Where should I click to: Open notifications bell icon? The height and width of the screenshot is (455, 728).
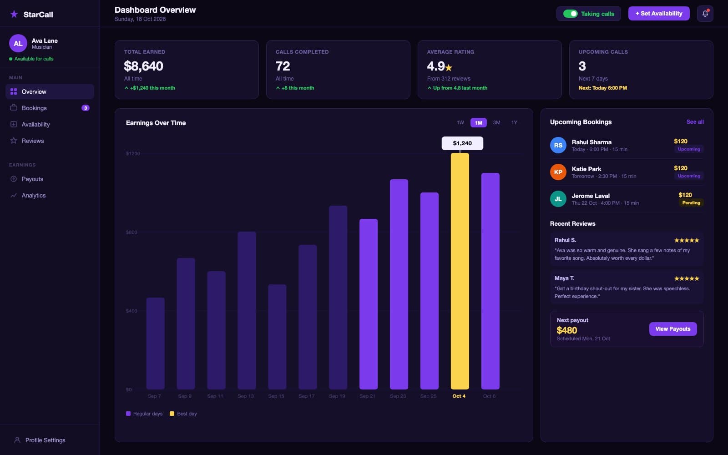(x=705, y=14)
